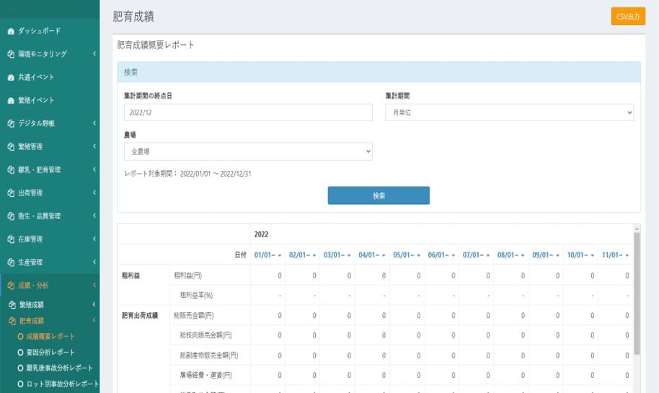
Task: Click the 集計期間の終点日 field showing 2022/12
Action: pyautogui.click(x=248, y=112)
